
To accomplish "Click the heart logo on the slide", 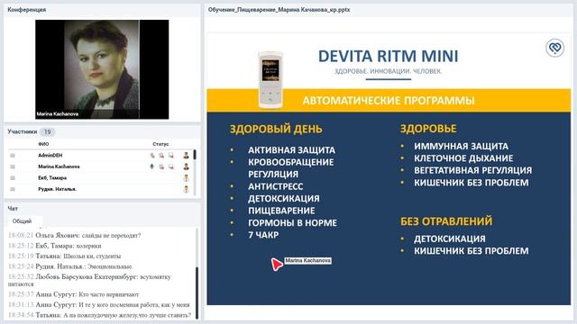I will (x=555, y=48).
